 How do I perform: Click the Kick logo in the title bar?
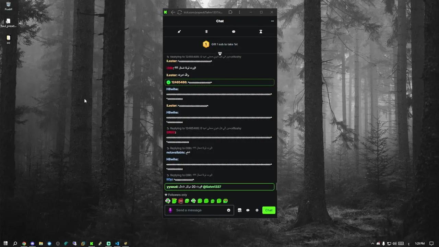pos(166,12)
